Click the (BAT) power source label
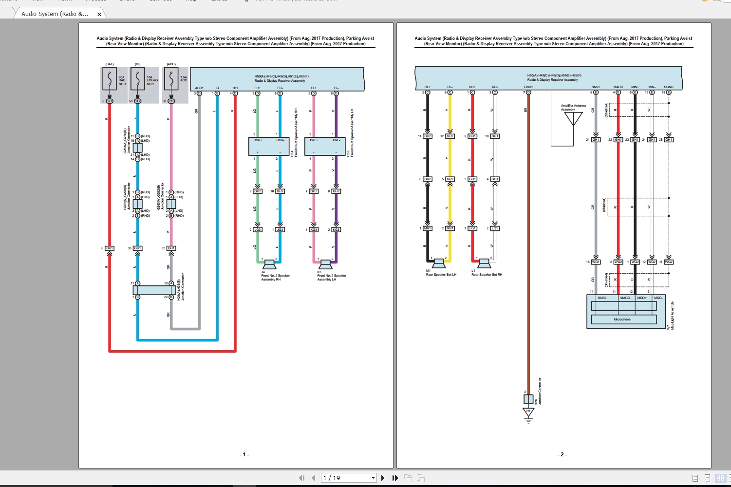The width and height of the screenshot is (731, 487). (x=110, y=64)
